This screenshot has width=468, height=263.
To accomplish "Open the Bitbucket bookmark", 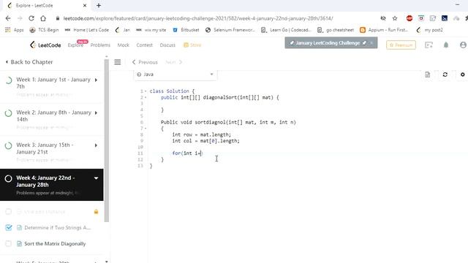I will pos(186,30).
